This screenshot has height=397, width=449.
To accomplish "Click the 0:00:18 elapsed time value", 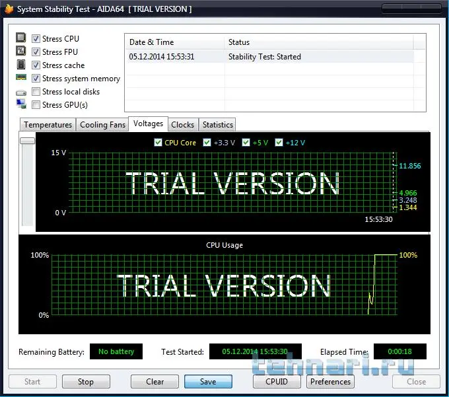I will [399, 351].
